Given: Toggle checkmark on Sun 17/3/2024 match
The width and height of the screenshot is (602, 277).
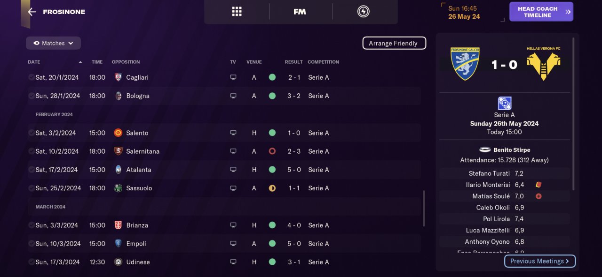Looking at the screenshot, I should [x=31, y=262].
